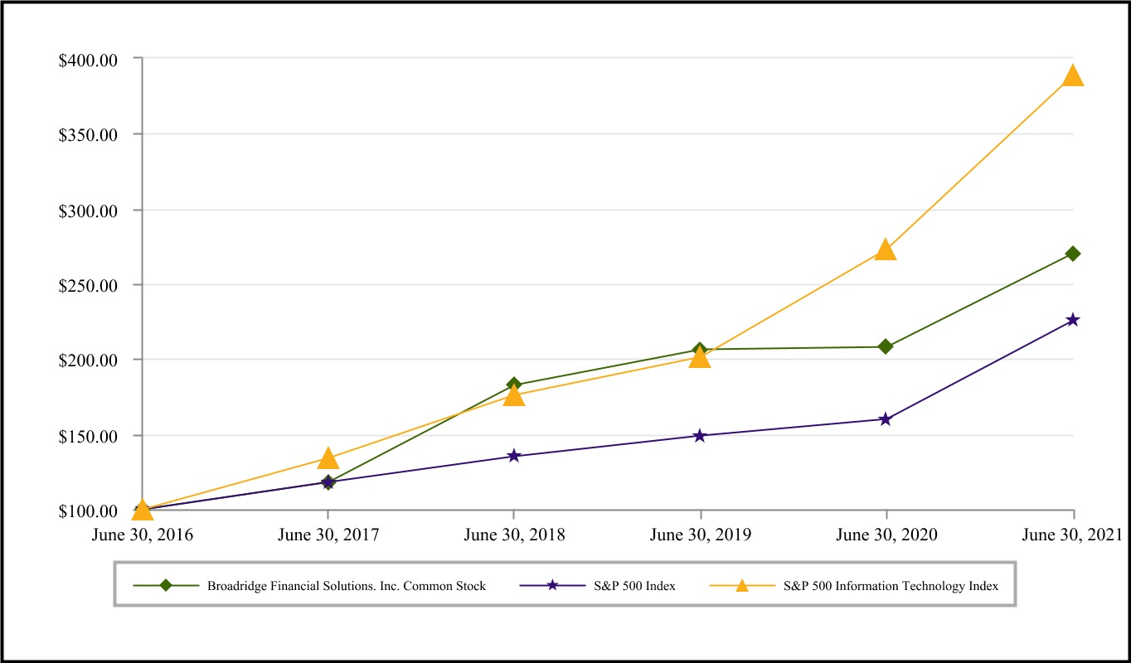Viewport: 1131px width, 663px height.
Task: Select the green diamond data point for 2020
Action: click(886, 346)
